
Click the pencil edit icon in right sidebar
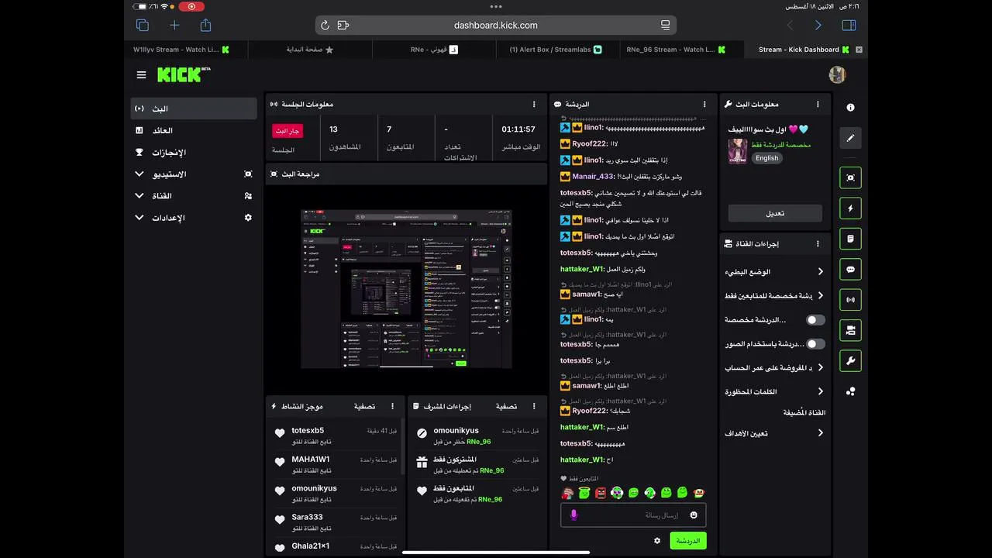pyautogui.click(x=850, y=138)
